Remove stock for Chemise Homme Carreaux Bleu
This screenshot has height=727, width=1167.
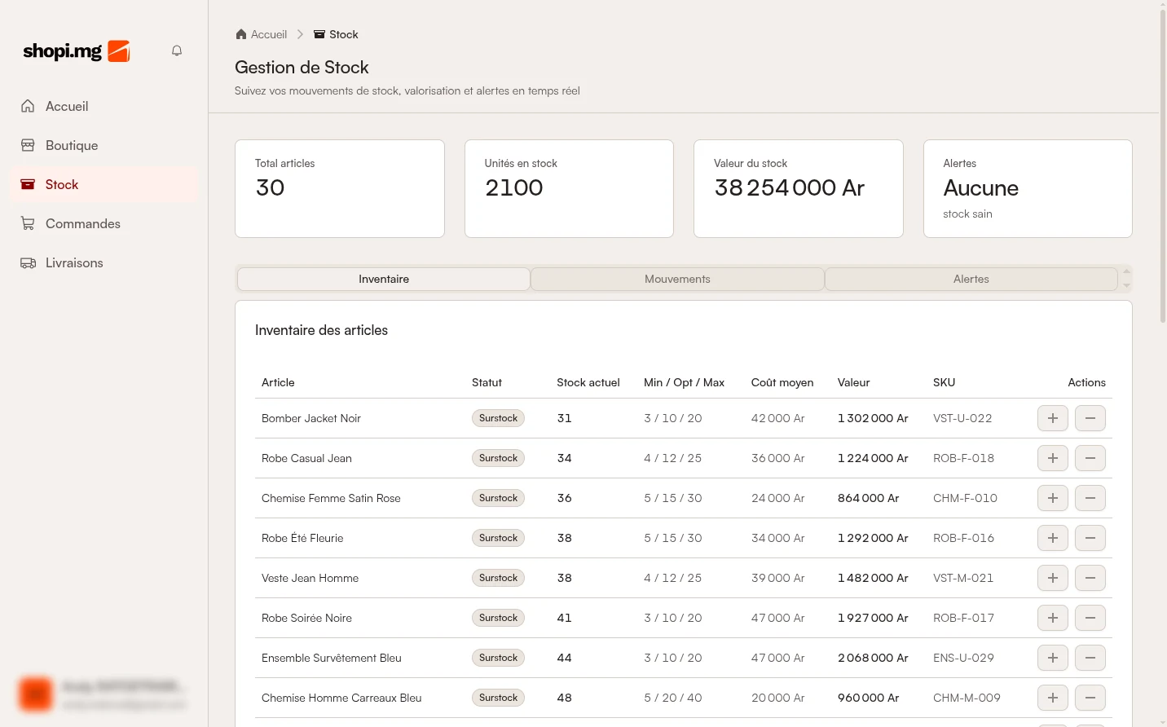point(1090,698)
